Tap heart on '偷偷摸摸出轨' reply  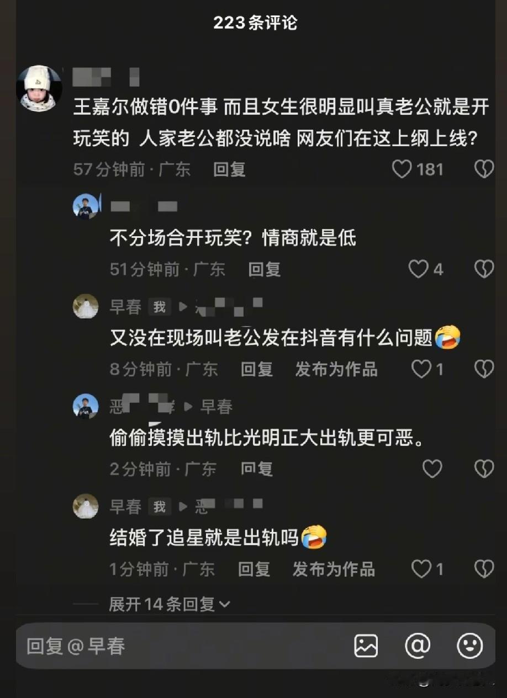click(432, 469)
